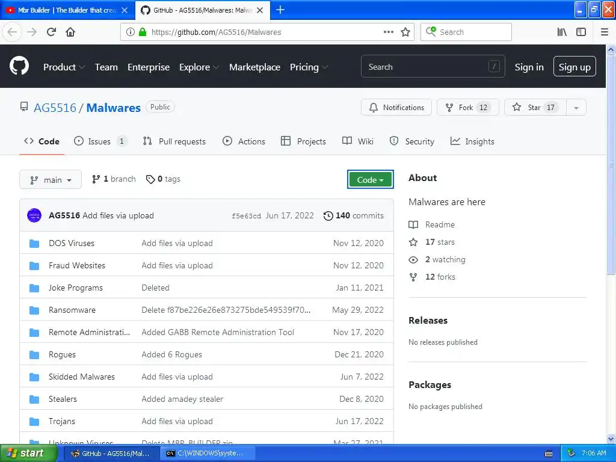Image resolution: width=616 pixels, height=462 pixels.
Task: Open the Security tab
Action: (411, 141)
